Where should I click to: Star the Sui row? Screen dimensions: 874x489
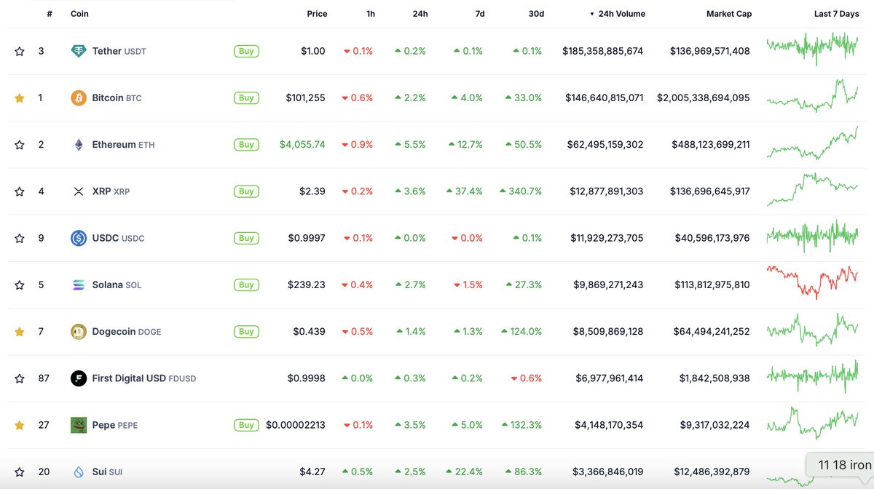coord(20,472)
